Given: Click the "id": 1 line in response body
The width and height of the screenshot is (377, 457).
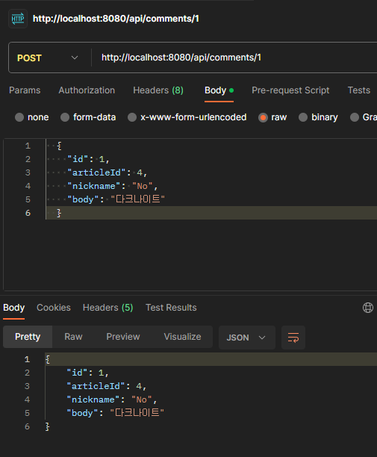Looking at the screenshot, I should pyautogui.click(x=87, y=373).
